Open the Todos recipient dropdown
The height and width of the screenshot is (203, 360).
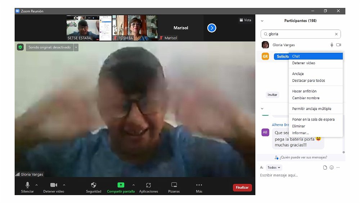[274, 168]
